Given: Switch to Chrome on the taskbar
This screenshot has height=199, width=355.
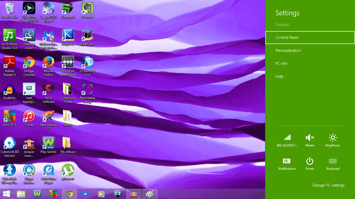Looking at the screenshot, I should 69,194.
